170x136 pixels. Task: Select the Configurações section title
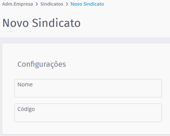click(x=42, y=64)
